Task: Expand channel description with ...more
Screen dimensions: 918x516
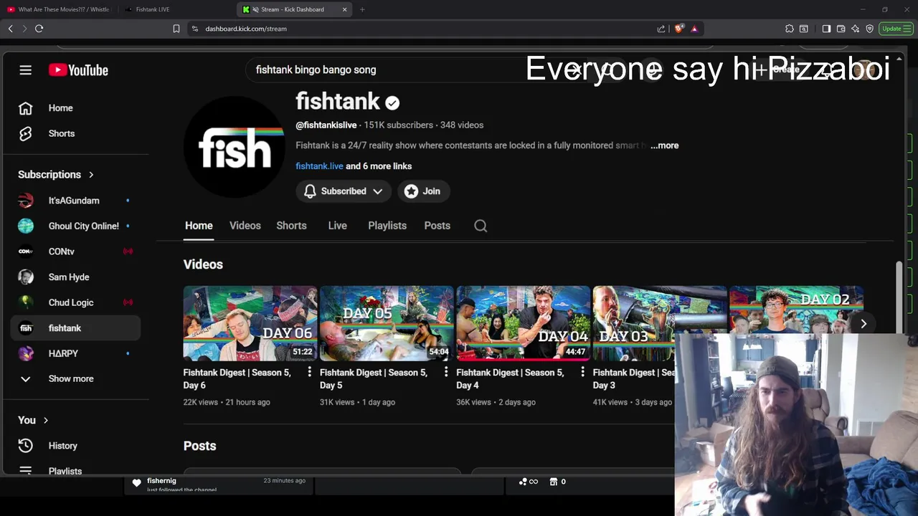Action: (665, 145)
